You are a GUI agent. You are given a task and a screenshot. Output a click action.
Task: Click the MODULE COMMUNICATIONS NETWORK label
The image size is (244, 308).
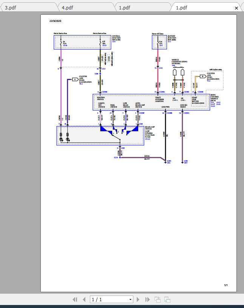click(x=179, y=62)
